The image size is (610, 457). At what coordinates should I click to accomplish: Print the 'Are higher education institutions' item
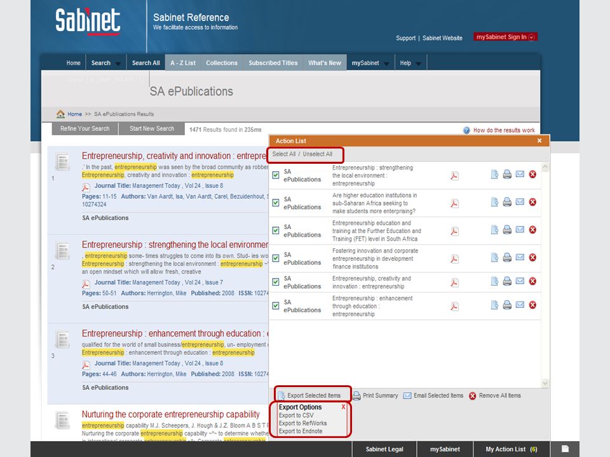(x=507, y=202)
